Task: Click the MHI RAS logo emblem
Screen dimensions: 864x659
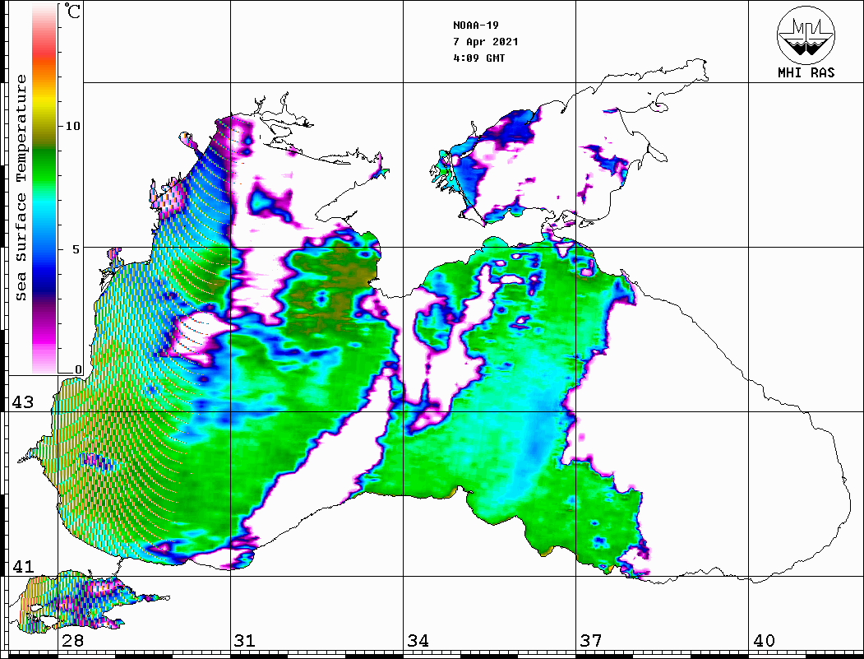Action: coord(806,35)
